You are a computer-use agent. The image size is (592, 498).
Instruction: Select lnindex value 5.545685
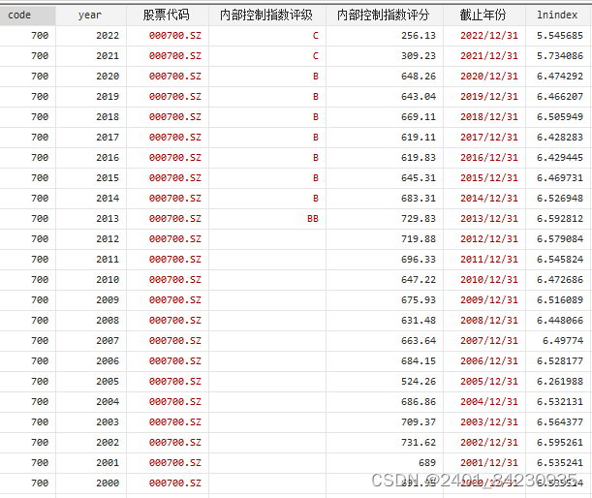click(560, 36)
